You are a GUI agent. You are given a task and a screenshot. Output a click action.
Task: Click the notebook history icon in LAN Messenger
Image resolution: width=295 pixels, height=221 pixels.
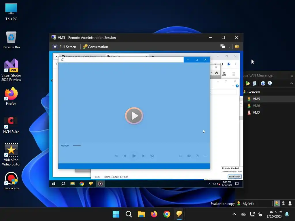click(254, 83)
